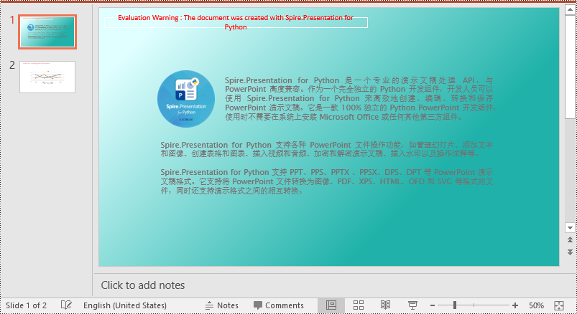Open zoom dialog via 50% level
577x314 pixels.
pyautogui.click(x=536, y=305)
